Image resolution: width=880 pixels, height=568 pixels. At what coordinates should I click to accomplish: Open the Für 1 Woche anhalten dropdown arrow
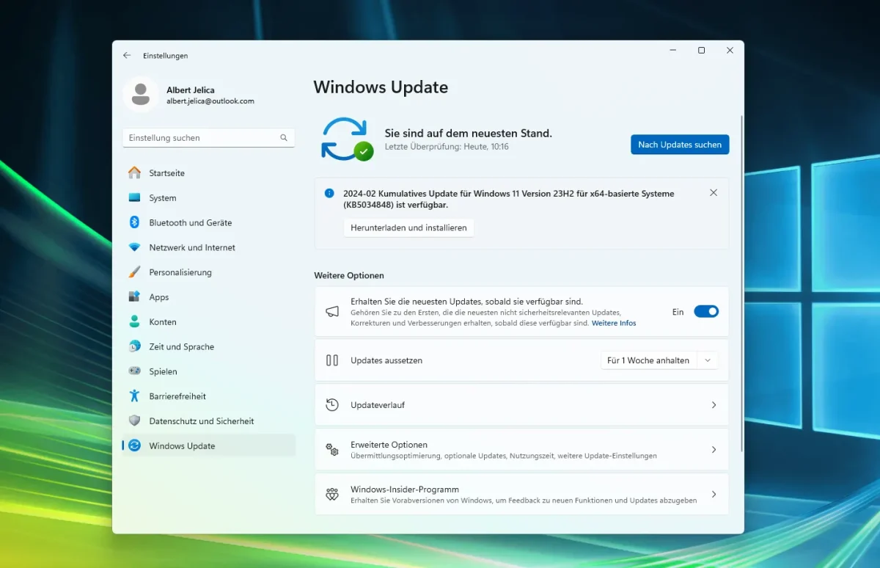coord(708,360)
